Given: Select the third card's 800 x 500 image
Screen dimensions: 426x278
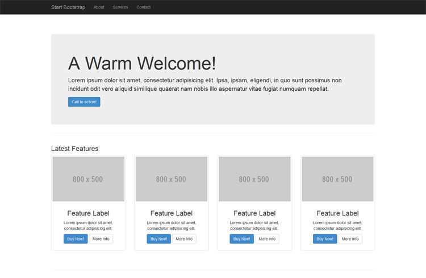Looking at the screenshot, I should [x=254, y=179].
